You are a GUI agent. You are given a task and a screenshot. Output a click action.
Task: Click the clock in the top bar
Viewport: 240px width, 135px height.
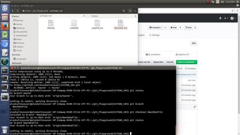[x=230, y=2]
